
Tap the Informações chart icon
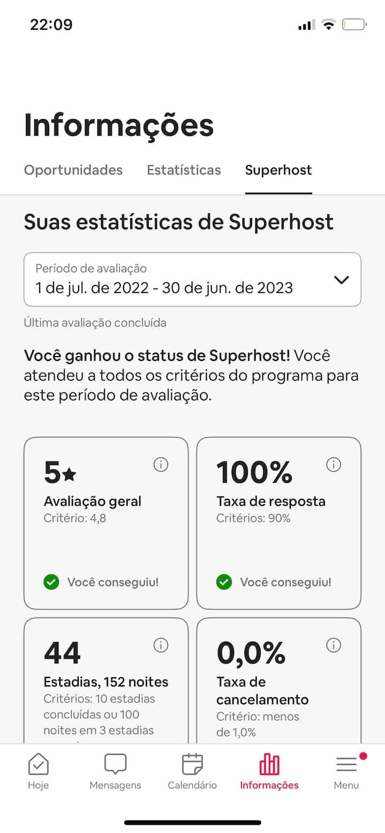pos(269,765)
